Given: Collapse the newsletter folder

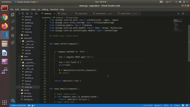Looking at the screenshot, I should (x=28, y=59).
